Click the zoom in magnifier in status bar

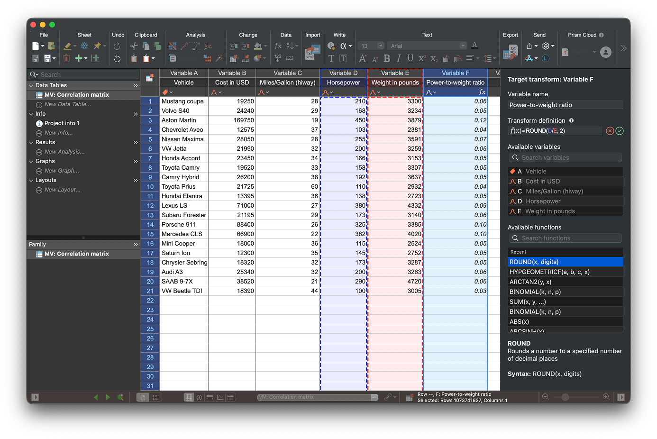click(x=606, y=397)
